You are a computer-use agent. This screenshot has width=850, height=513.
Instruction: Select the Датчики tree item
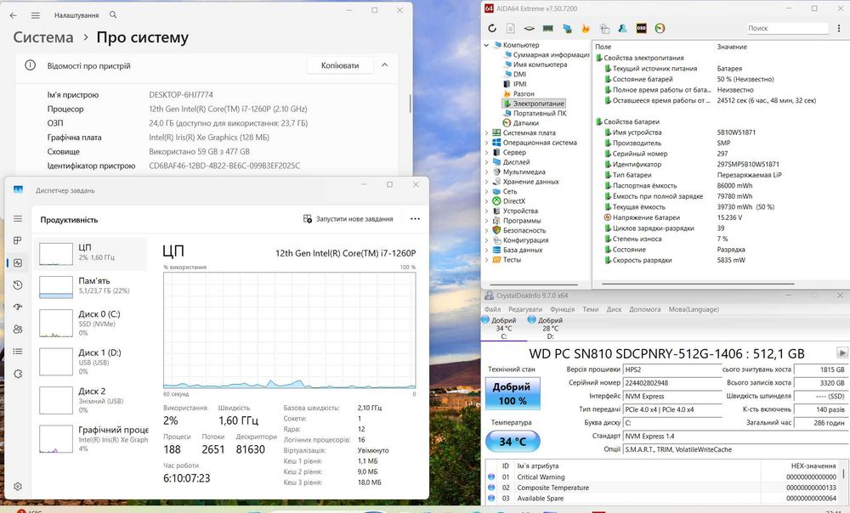[521, 123]
